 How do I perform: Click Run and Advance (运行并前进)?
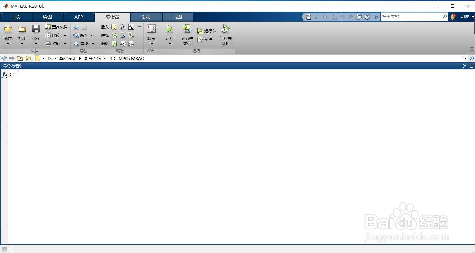[x=187, y=35]
